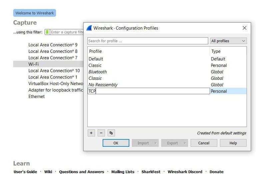Click the Profile column header
This screenshot has width=256, height=174.
click(149, 51)
